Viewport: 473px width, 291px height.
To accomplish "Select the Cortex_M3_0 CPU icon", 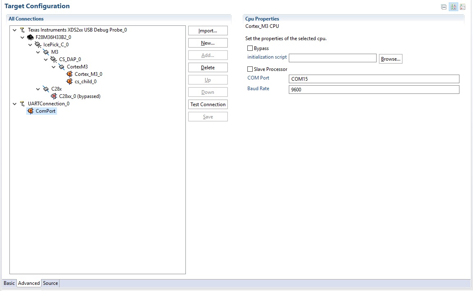I will pyautogui.click(x=70, y=74).
